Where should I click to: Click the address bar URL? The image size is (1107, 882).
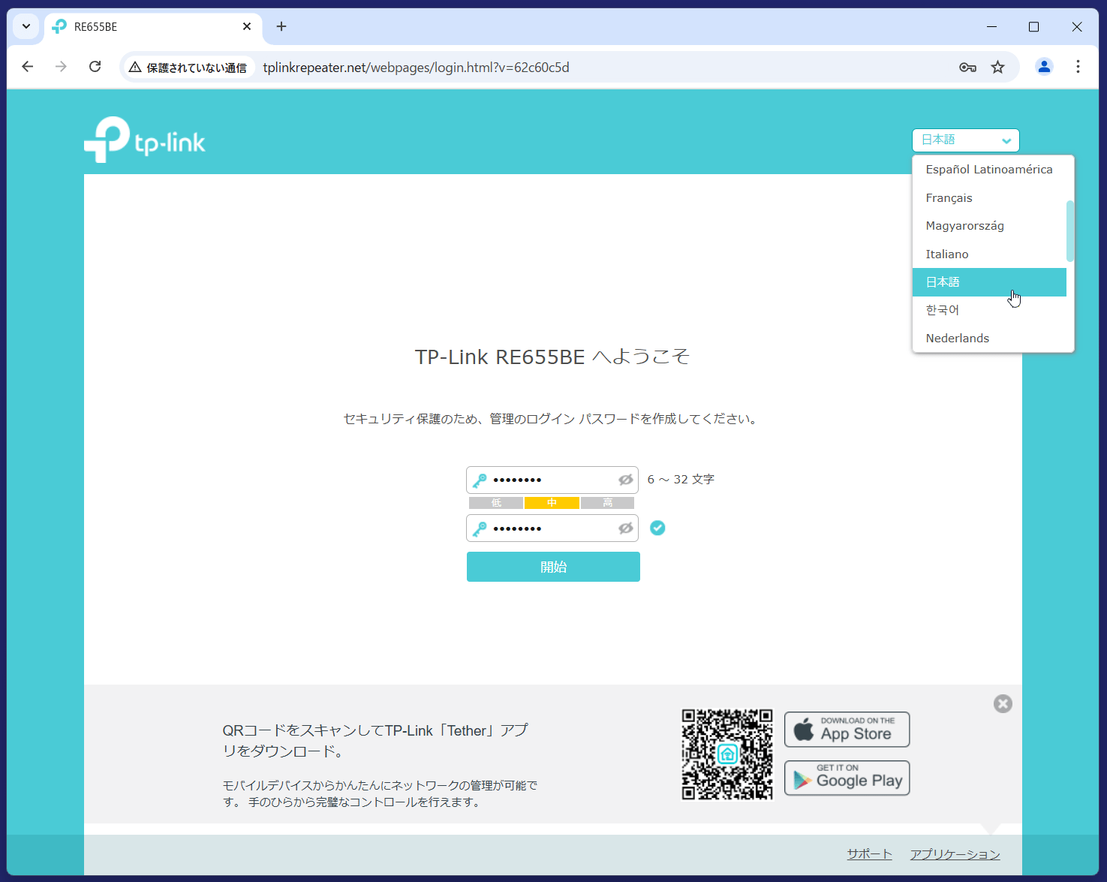point(416,68)
